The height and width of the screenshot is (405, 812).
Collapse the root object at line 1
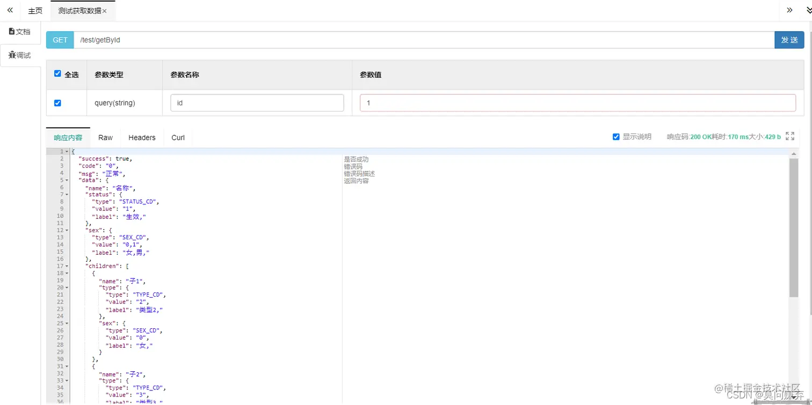(67, 152)
